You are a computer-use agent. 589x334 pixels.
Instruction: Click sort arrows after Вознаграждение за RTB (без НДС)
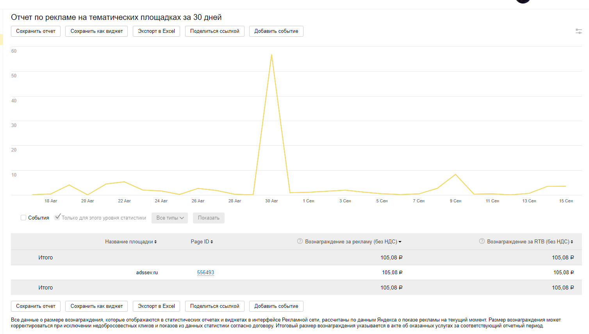tap(572, 242)
